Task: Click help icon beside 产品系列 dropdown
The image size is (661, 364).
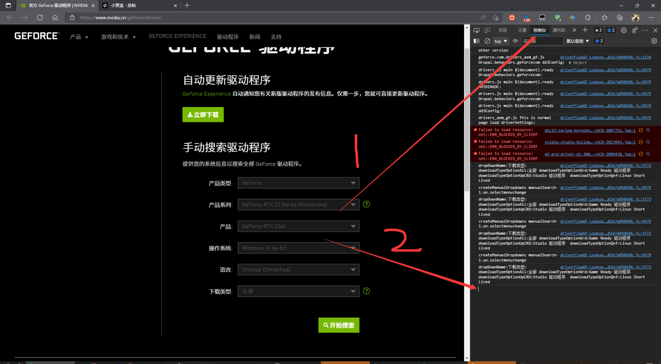Action: (x=366, y=204)
